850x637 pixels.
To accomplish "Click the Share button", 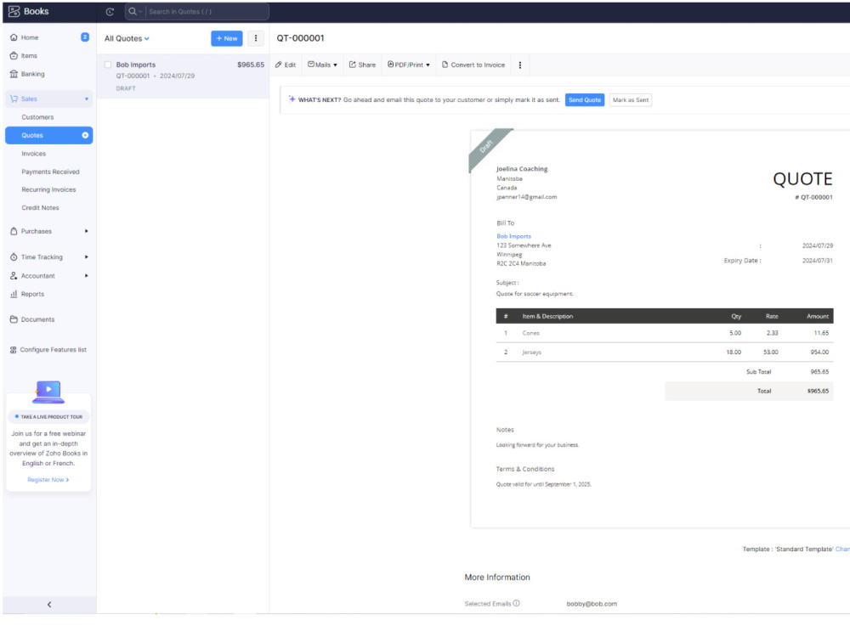I will coord(362,65).
